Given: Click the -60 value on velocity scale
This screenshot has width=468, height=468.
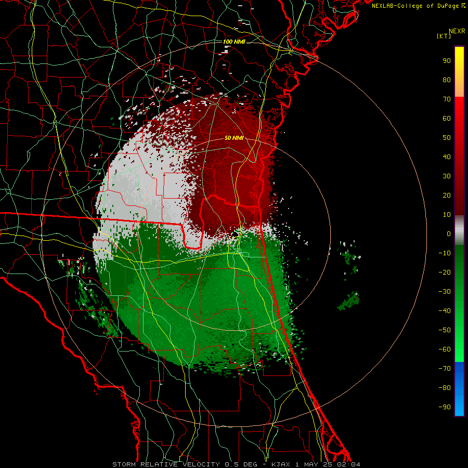Looking at the screenshot, I should 445,349.
